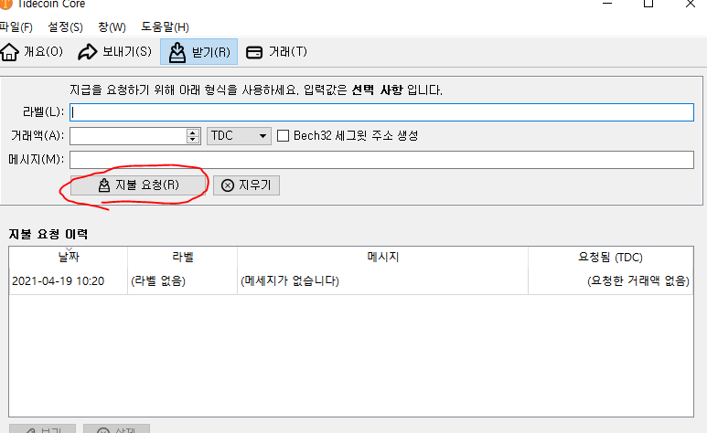Viewport: 707px width, 433px height.
Task: Open the TDC unit dropdown
Action: coord(239,135)
